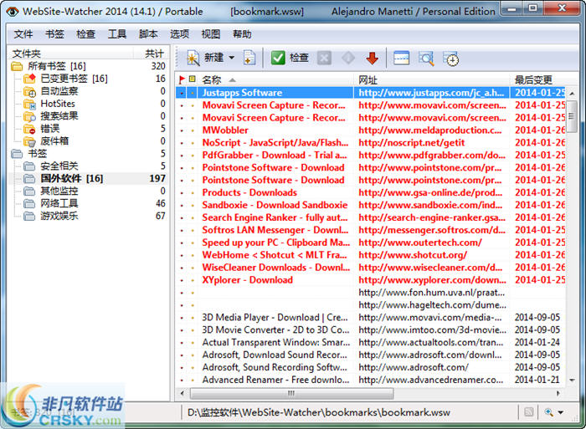Select the 其他监控 folder
The image size is (586, 429).
coord(59,192)
